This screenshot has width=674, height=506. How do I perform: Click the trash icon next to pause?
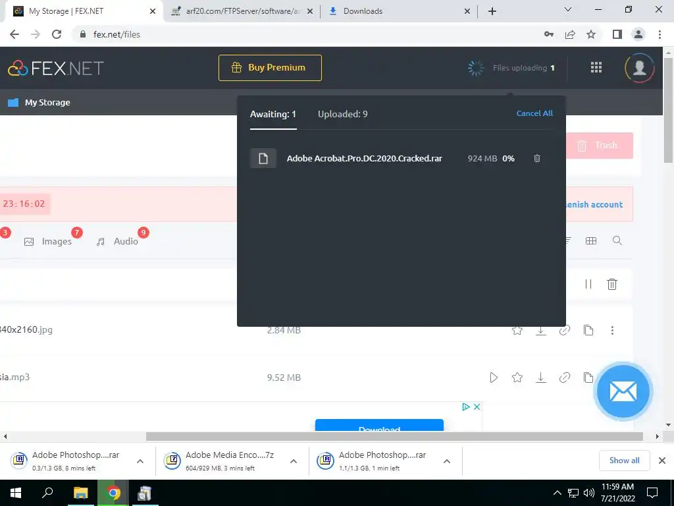612,284
